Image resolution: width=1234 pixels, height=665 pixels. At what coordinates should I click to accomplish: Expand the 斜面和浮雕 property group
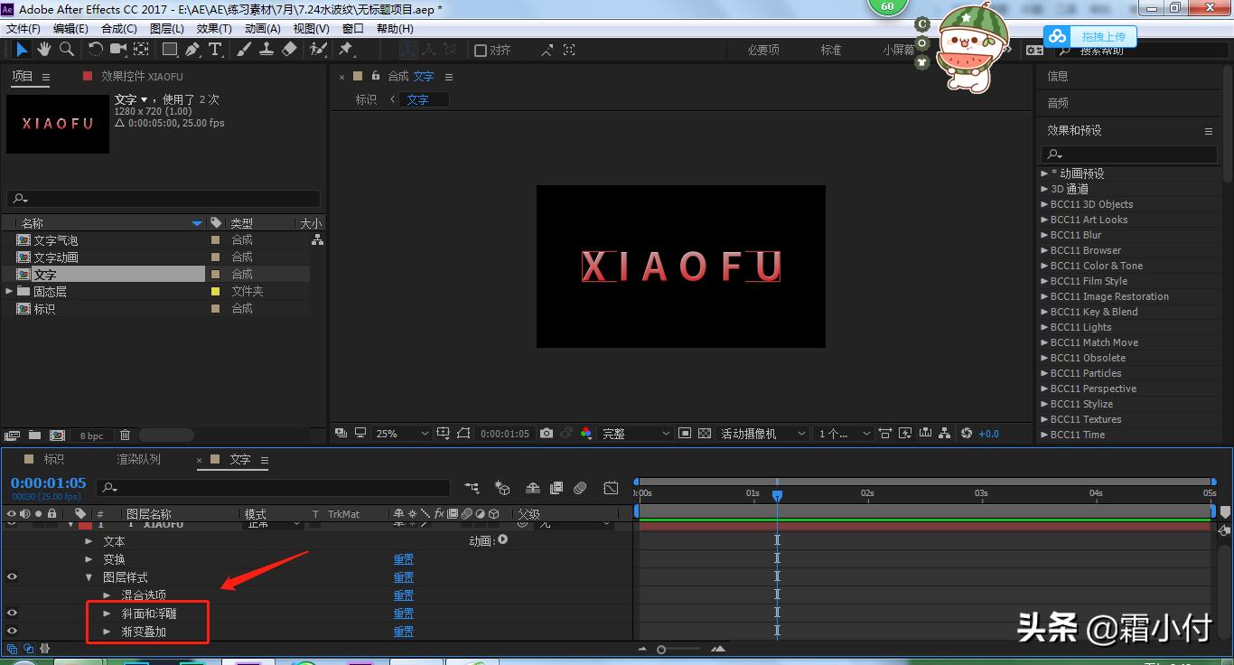click(x=108, y=613)
